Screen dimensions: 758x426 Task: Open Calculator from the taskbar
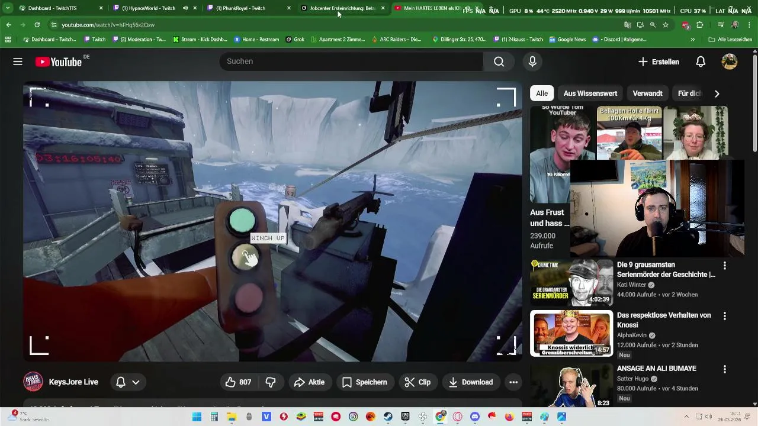(214, 417)
